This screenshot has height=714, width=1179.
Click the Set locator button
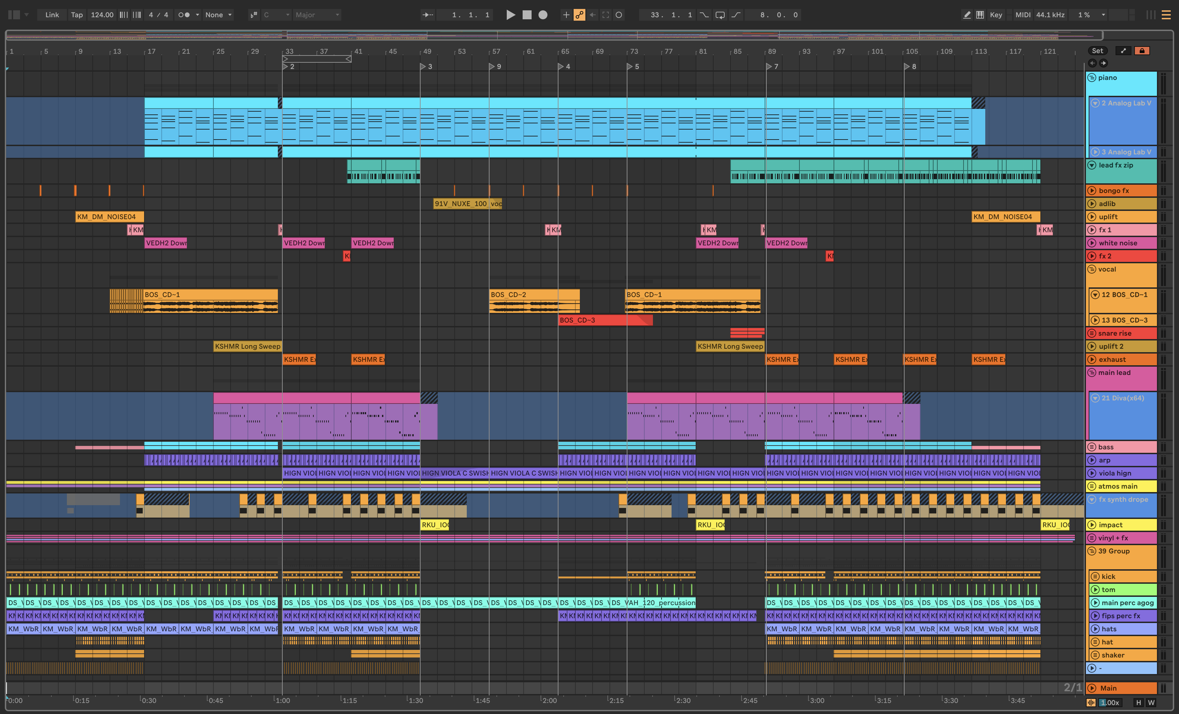1097,51
